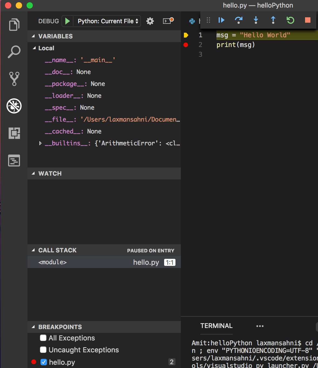318x368 pixels.
Task: Click the Step Over debug icon
Action: 239,20
